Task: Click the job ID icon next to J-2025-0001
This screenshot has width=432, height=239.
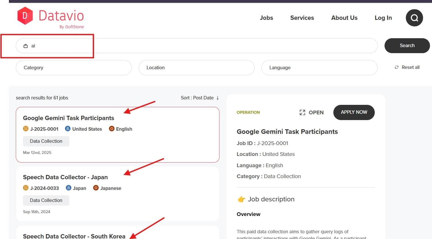Action: tap(26, 129)
